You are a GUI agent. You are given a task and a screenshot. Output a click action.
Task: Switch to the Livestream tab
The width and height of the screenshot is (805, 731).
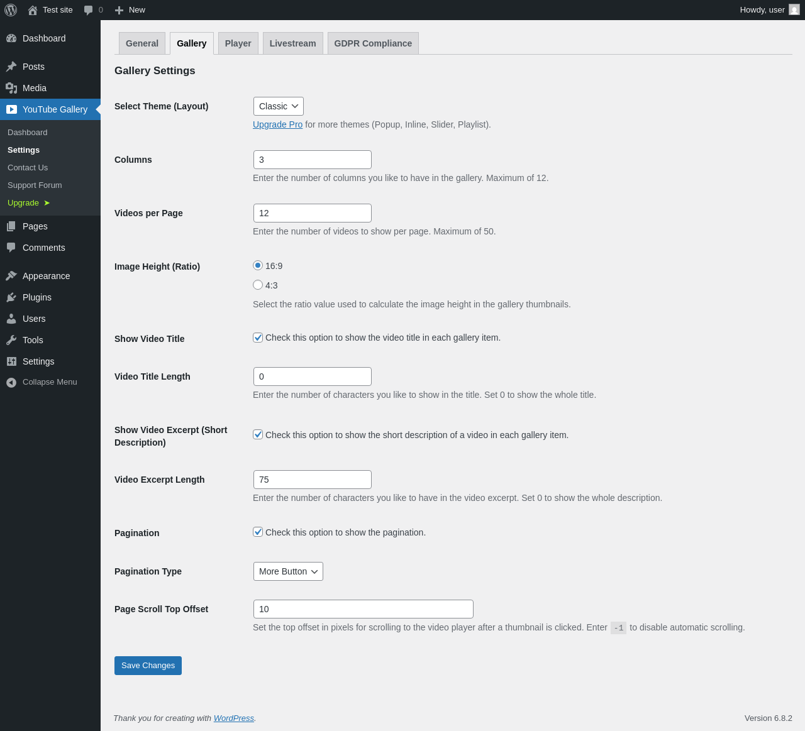tap(293, 43)
